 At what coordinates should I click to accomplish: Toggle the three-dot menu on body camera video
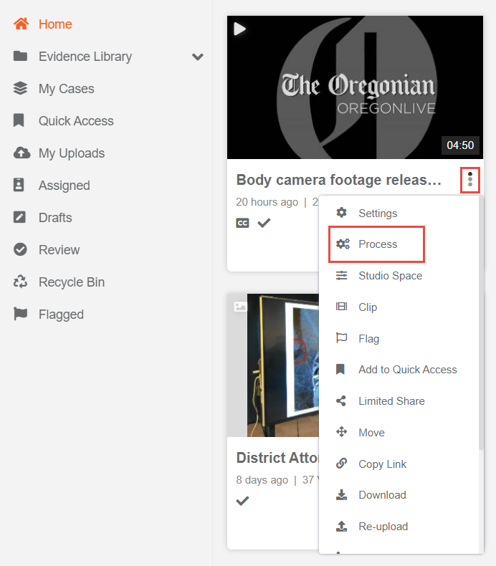click(x=470, y=179)
